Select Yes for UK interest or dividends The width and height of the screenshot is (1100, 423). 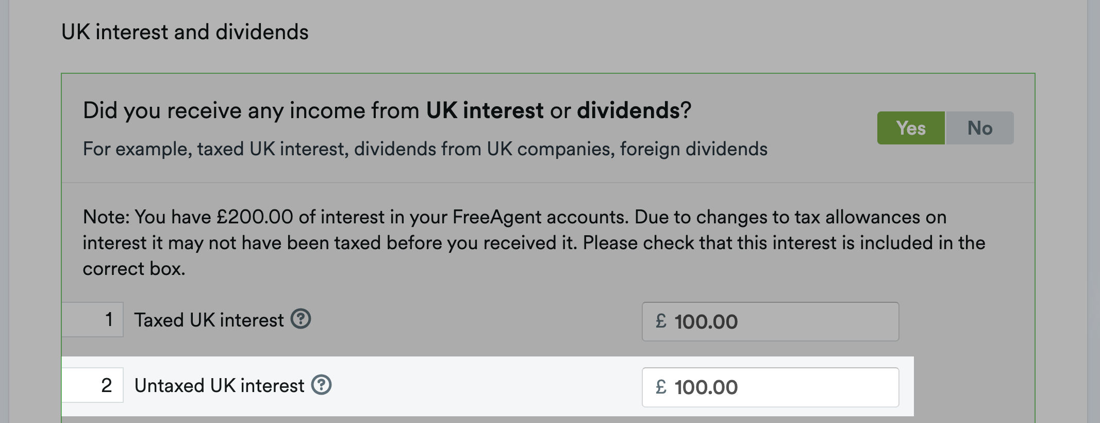point(911,128)
